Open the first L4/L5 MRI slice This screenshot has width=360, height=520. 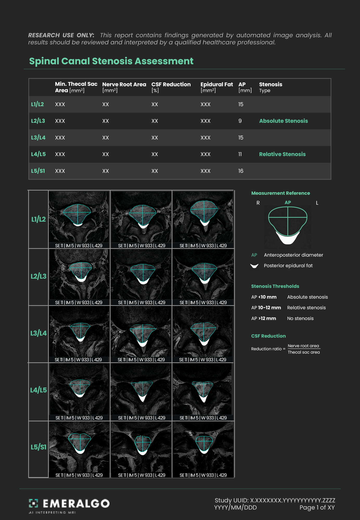point(79,392)
